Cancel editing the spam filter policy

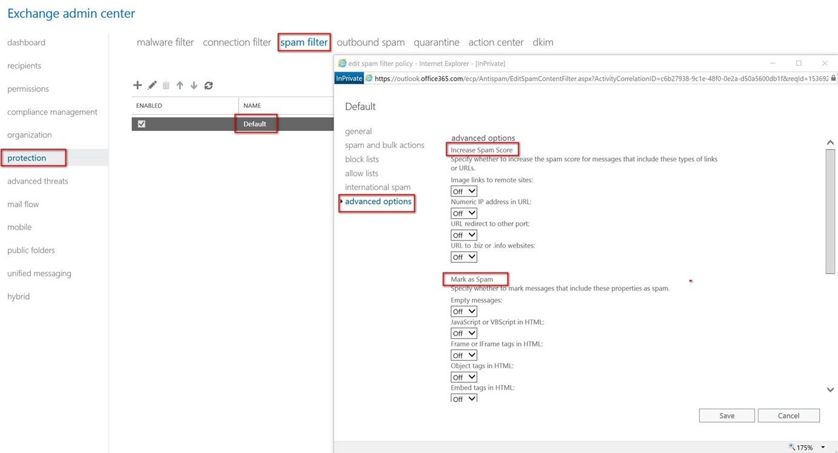(x=789, y=415)
